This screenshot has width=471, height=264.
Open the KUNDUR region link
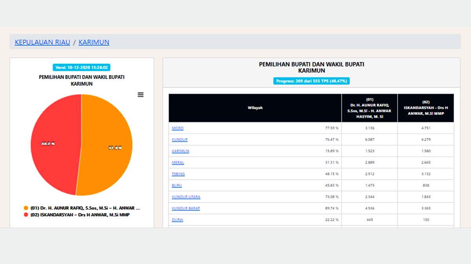179,140
